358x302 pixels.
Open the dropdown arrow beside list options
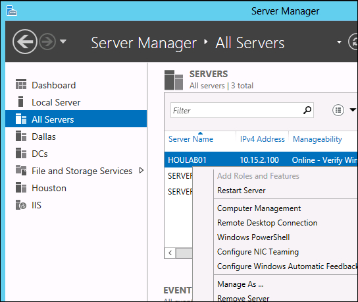click(353, 110)
